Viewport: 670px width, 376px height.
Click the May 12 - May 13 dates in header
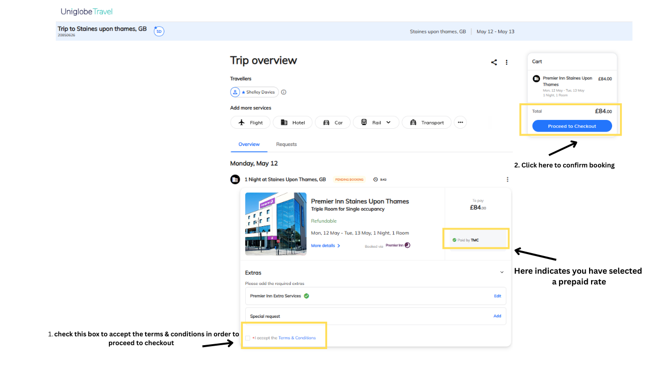[x=495, y=31]
